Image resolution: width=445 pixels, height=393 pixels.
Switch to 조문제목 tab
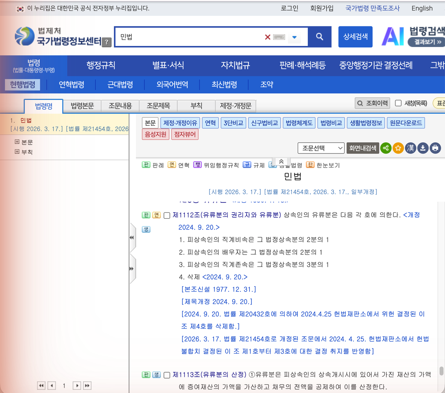(158, 106)
